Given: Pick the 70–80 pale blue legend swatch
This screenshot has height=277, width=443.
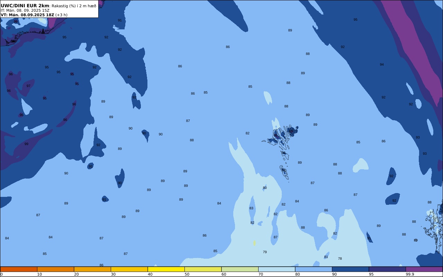Looking at the screenshot, I should click(277, 269).
